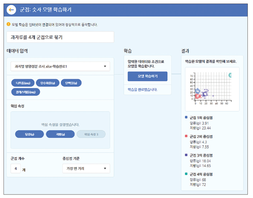Click the 모델 학습하기 train button
This screenshot has height=198, width=253.
(x=147, y=76)
